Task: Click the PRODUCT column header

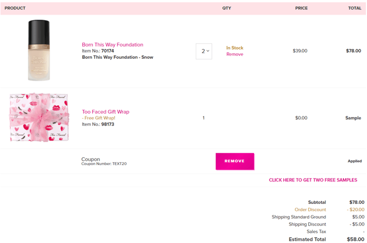Action: click(15, 8)
